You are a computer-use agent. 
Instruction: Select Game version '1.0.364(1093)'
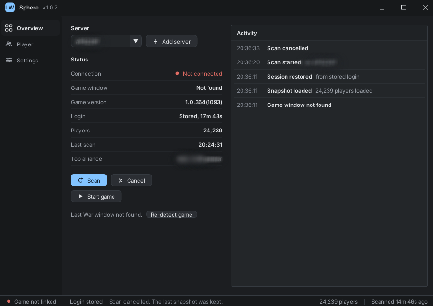click(x=204, y=102)
